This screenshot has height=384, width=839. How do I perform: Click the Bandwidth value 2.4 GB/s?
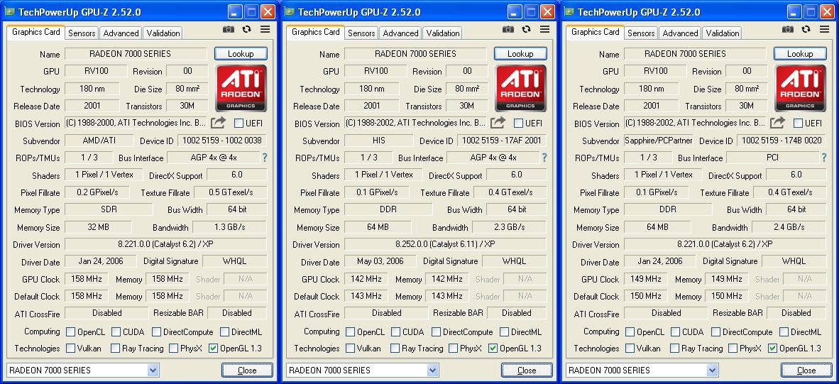pos(789,226)
